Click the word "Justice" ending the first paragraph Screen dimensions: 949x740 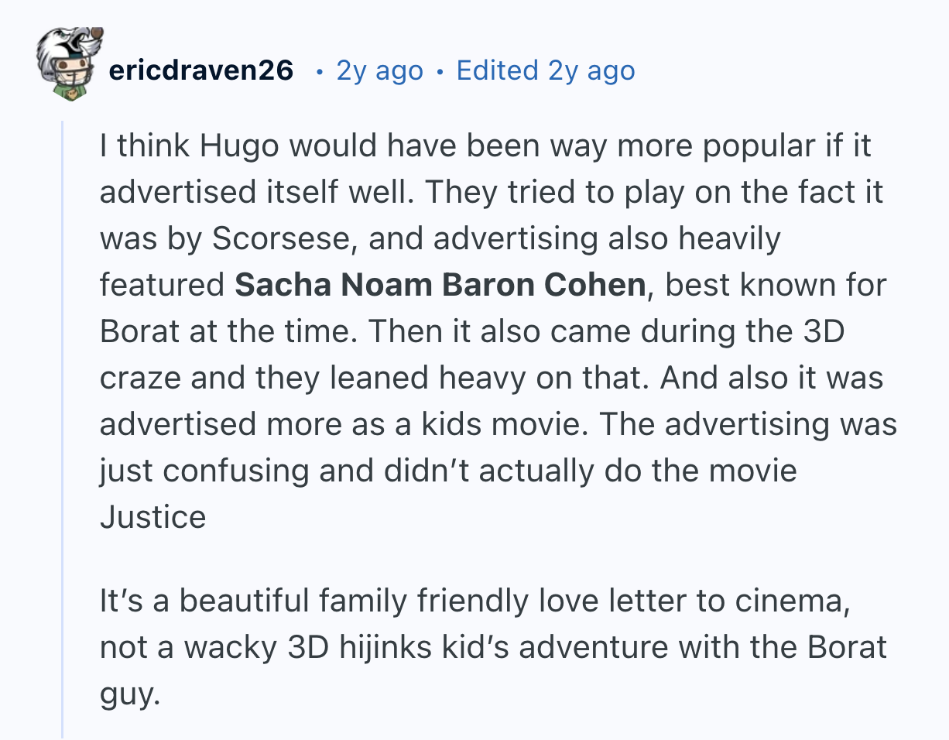point(152,517)
